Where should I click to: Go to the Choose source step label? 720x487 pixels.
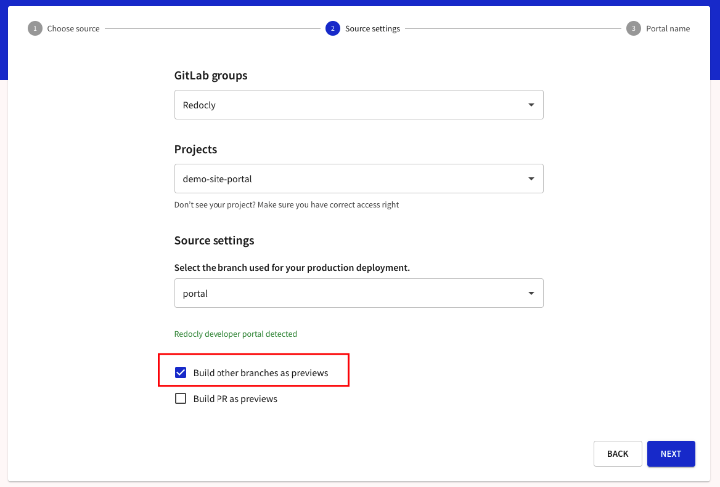point(73,28)
